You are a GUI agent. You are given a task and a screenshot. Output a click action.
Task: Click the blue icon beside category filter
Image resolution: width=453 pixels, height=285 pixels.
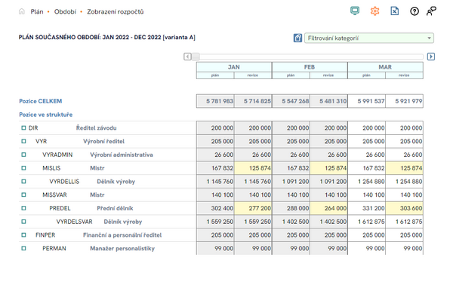coord(297,38)
